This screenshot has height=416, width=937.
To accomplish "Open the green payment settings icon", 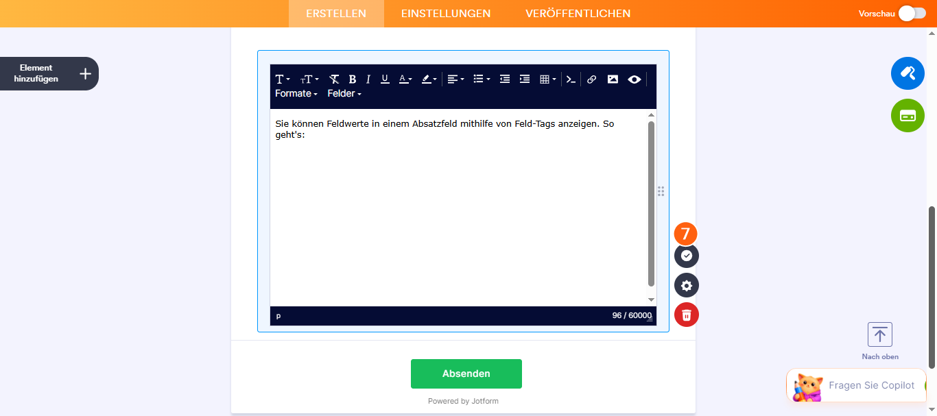I will (908, 116).
